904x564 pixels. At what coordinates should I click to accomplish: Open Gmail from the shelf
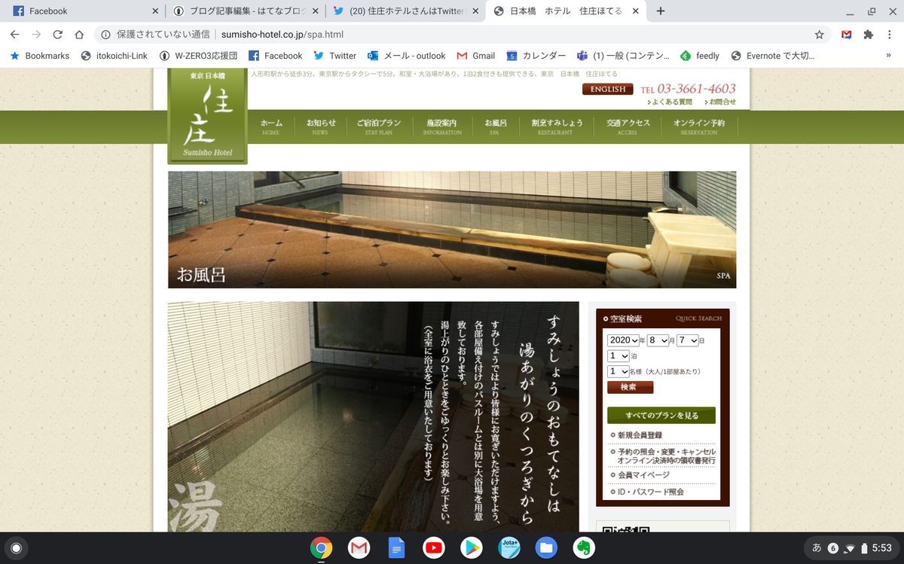[x=359, y=548]
